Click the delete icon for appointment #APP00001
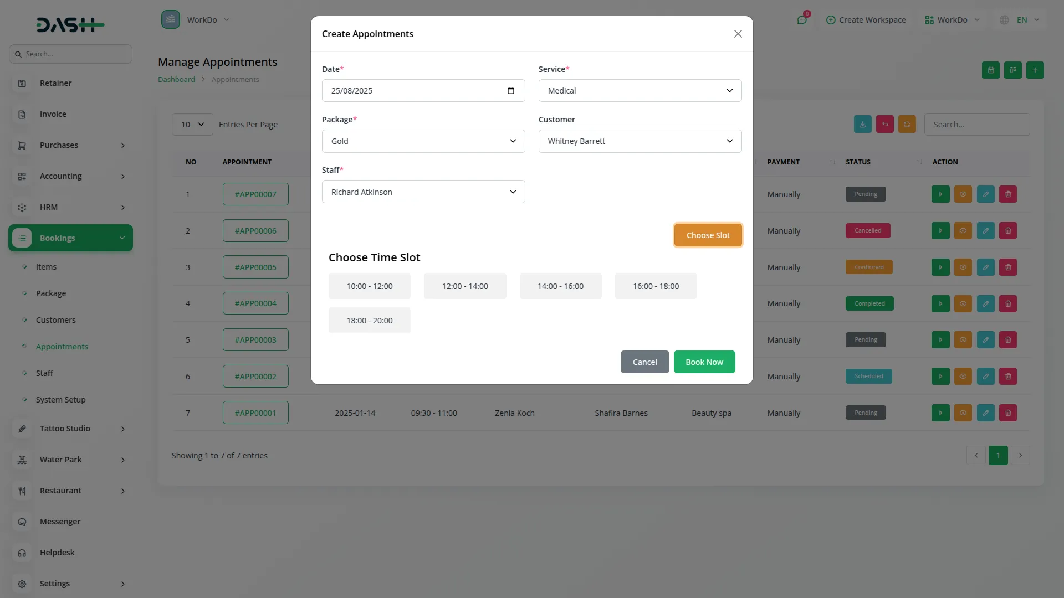Screen dimensions: 1064x598 [1007, 413]
